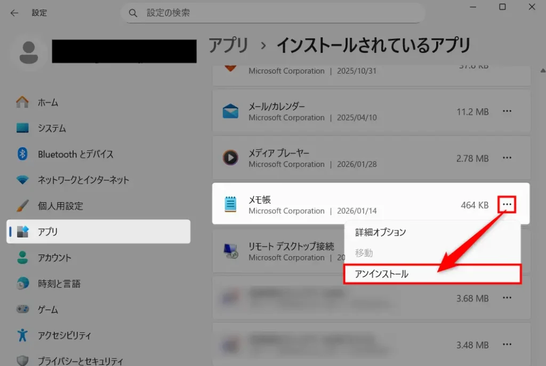Open 時刻と言語 settings

(59, 284)
